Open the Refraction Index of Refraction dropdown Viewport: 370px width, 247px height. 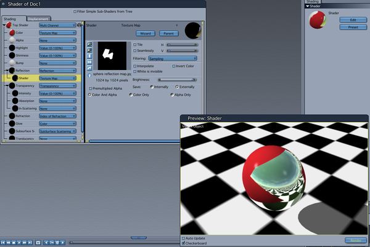pyautogui.click(x=57, y=116)
